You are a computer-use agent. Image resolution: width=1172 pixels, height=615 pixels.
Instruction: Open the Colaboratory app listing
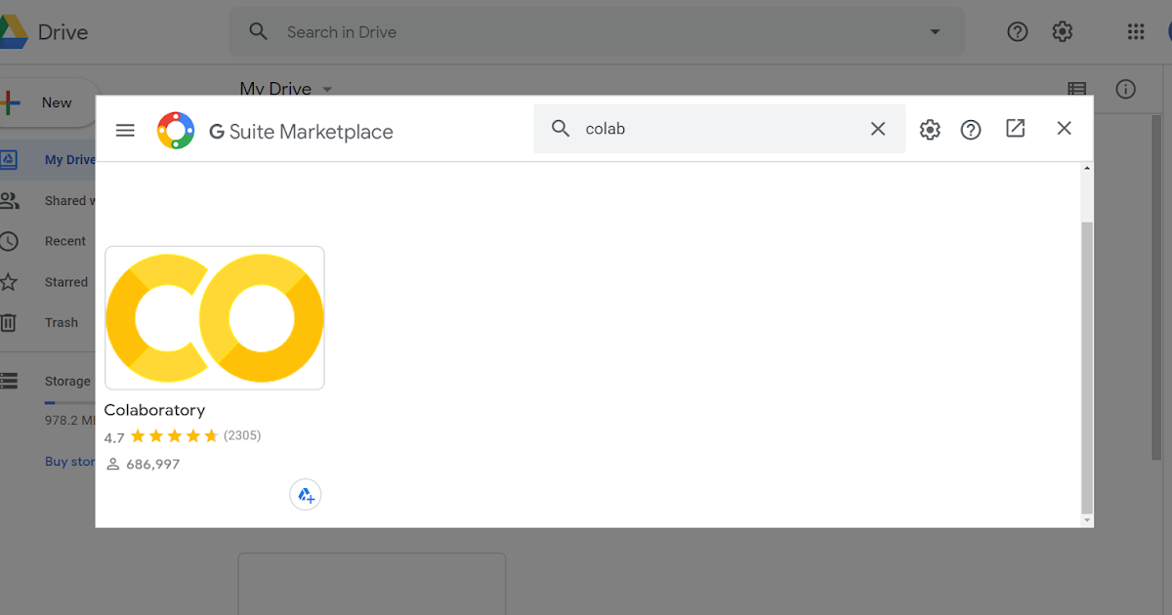tap(154, 409)
